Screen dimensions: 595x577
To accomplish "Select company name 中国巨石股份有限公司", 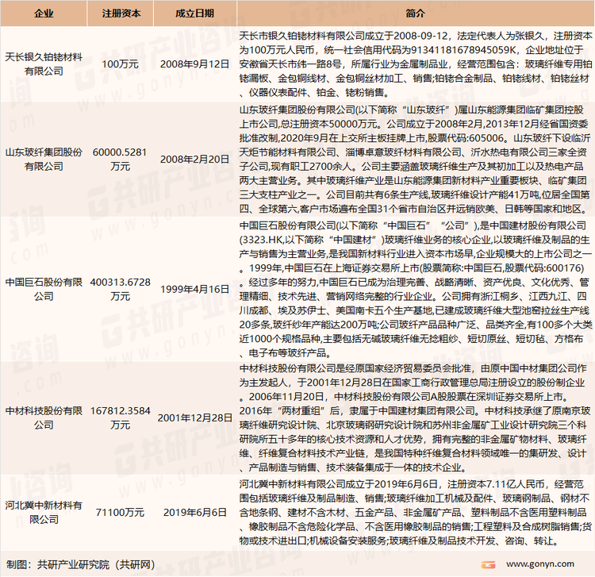I will point(44,289).
